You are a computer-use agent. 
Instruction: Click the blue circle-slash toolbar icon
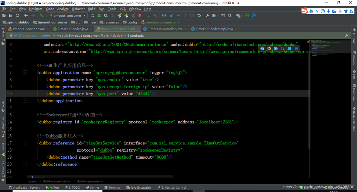(x=254, y=16)
